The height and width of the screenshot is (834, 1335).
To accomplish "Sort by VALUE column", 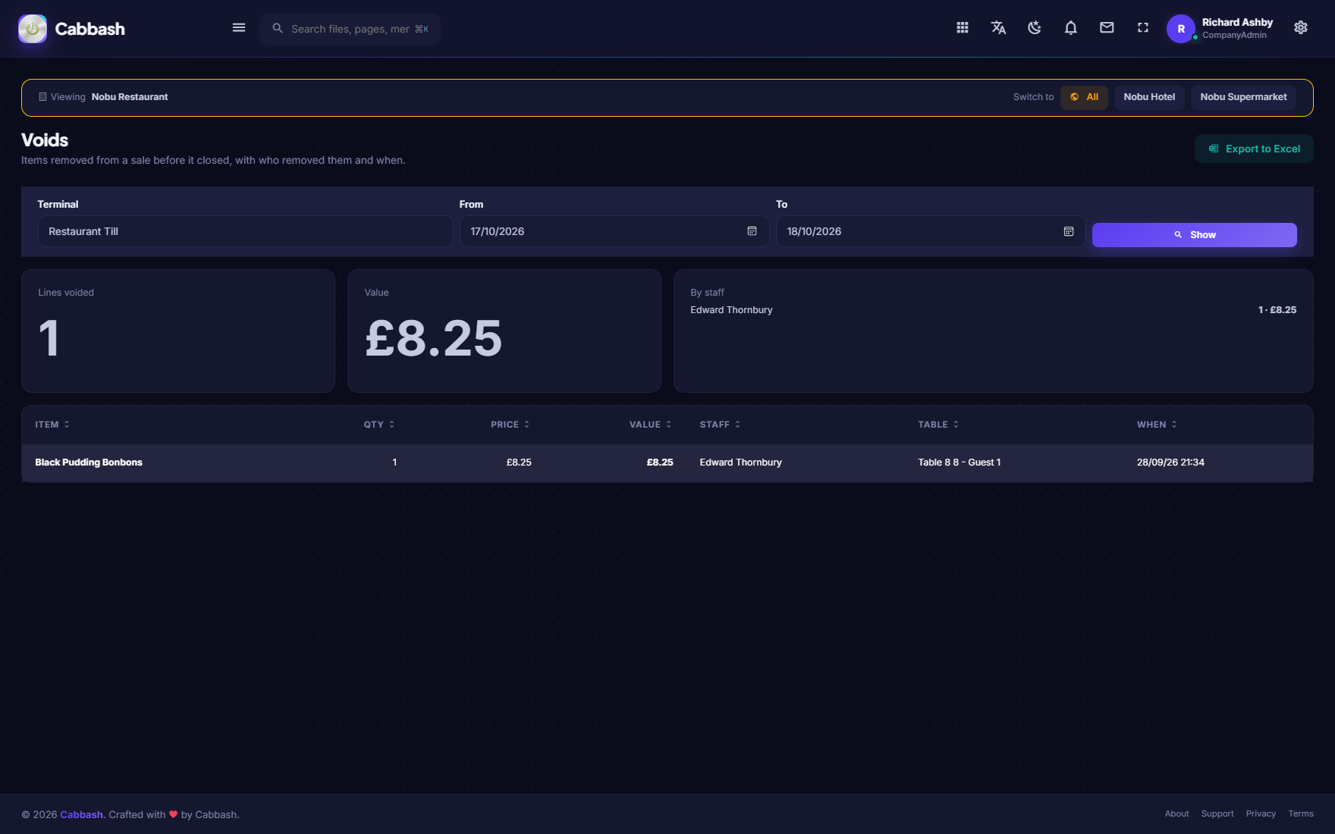I will point(651,425).
